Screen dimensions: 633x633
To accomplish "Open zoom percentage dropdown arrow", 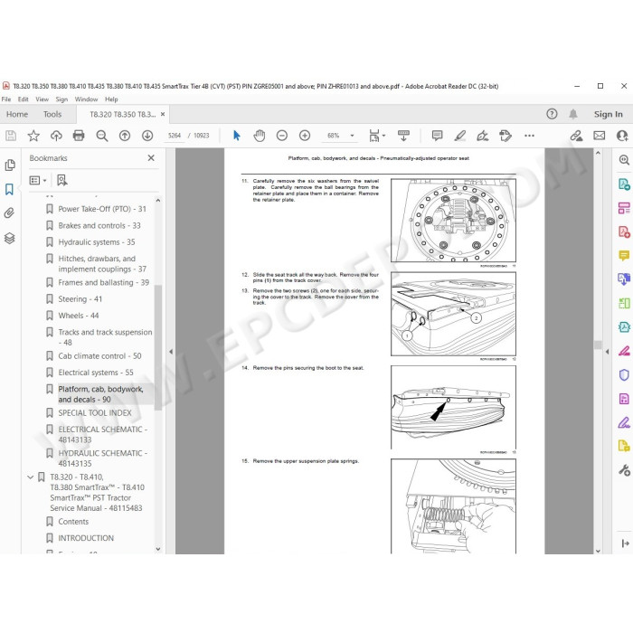I will coord(352,136).
